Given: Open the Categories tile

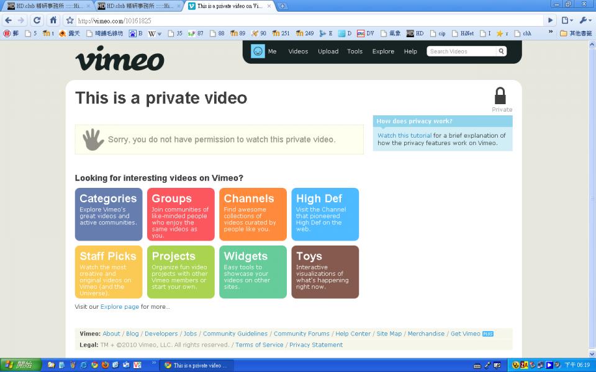Looking at the screenshot, I should tap(109, 214).
